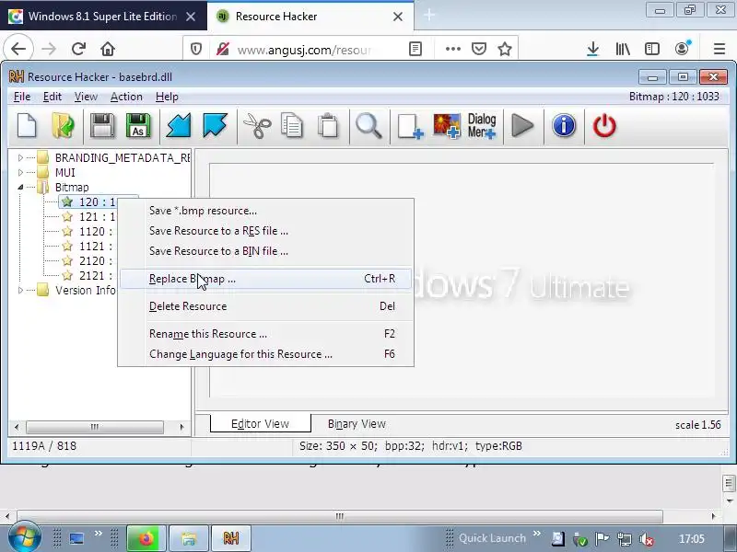Open the page actions three-dot menu
Image resolution: width=737 pixels, height=552 pixels.
[452, 49]
